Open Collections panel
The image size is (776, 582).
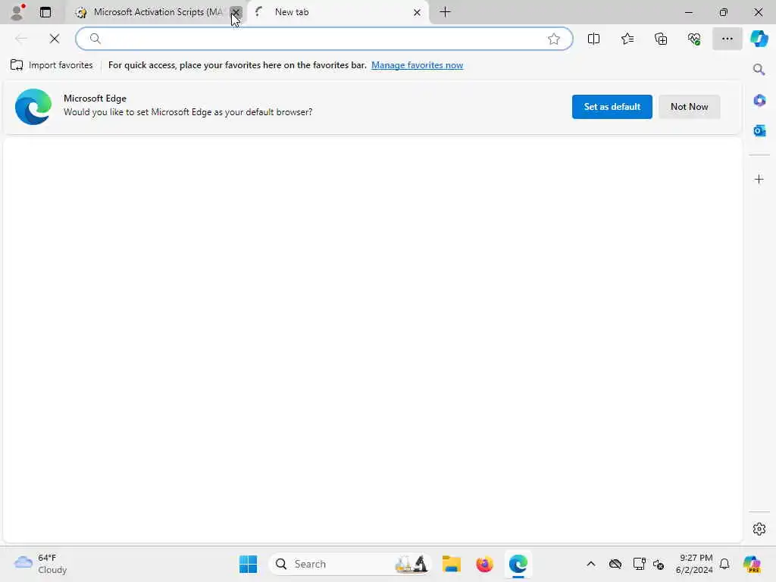click(x=661, y=39)
